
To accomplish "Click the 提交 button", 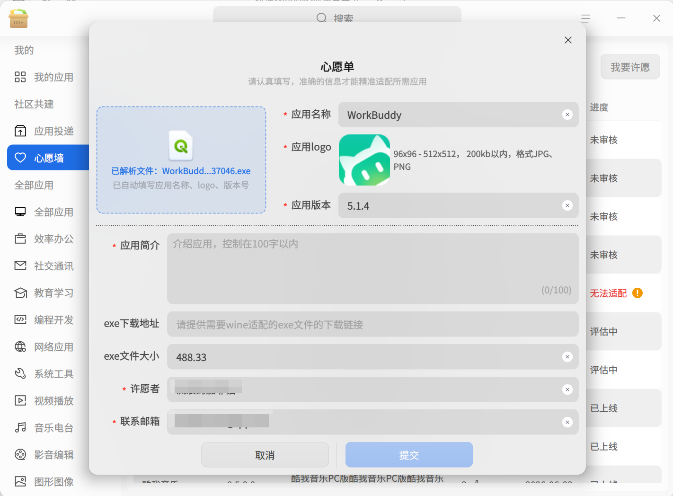I will [x=409, y=455].
